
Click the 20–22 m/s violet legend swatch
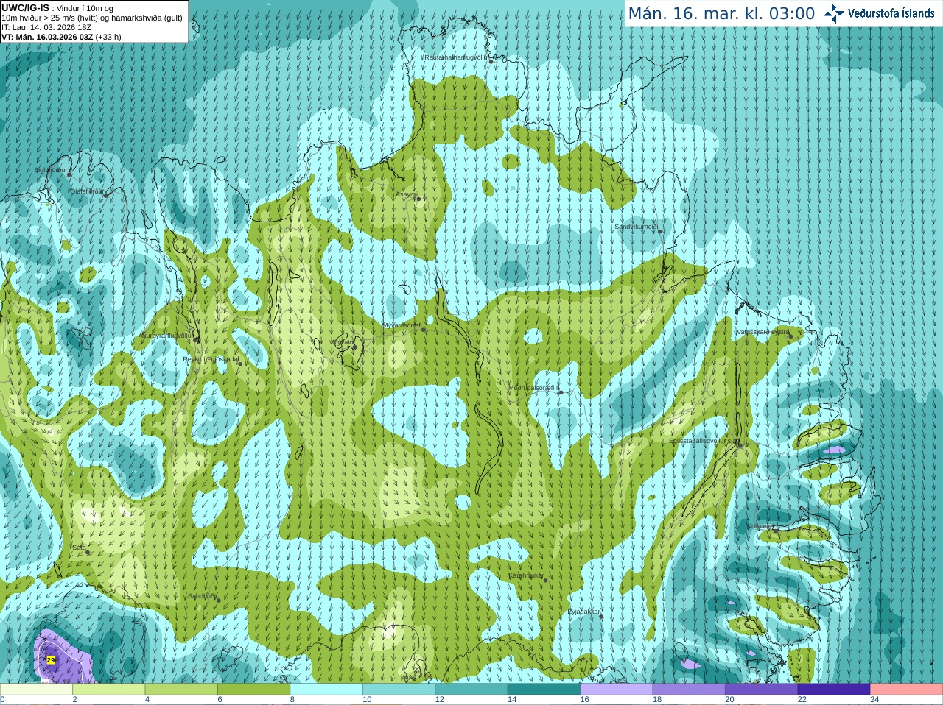click(x=762, y=690)
